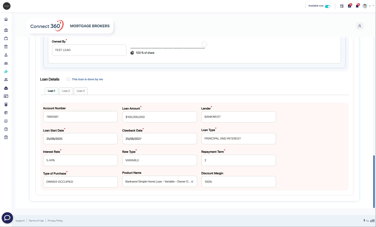Image resolution: width=376 pixels, height=227 pixels.
Task: Open the small caret beside the profile
Action: [373, 6]
